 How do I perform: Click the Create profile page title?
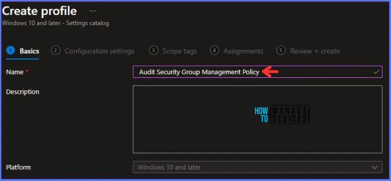39,11
